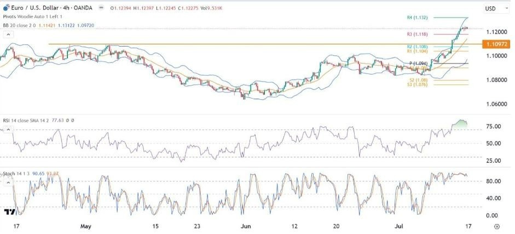This screenshot has height=234, width=515.
Task: Click the 12 date on time axis
Action: click(x=294, y=226)
